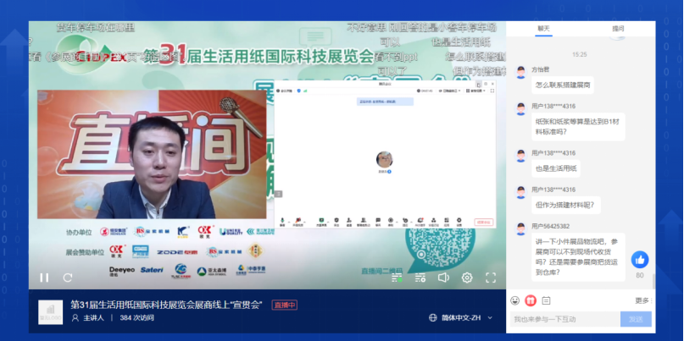This screenshot has width=684, height=341.
Task: Open the player settings gear
Action: pos(467,278)
